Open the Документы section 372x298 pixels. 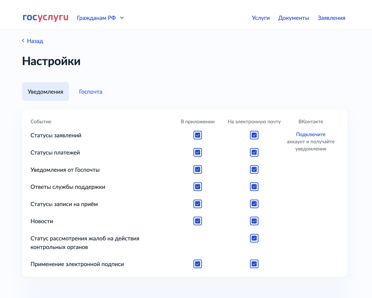[293, 18]
